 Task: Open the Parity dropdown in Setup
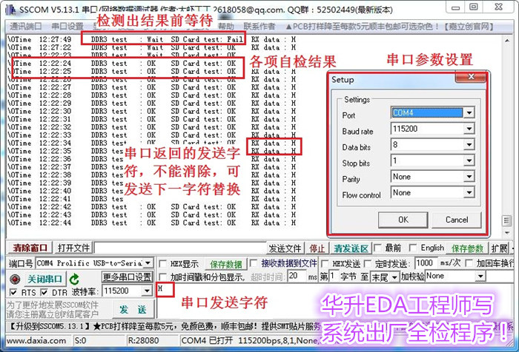click(469, 177)
